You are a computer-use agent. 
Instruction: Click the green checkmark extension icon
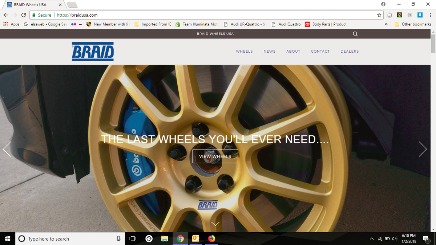[x=399, y=15]
